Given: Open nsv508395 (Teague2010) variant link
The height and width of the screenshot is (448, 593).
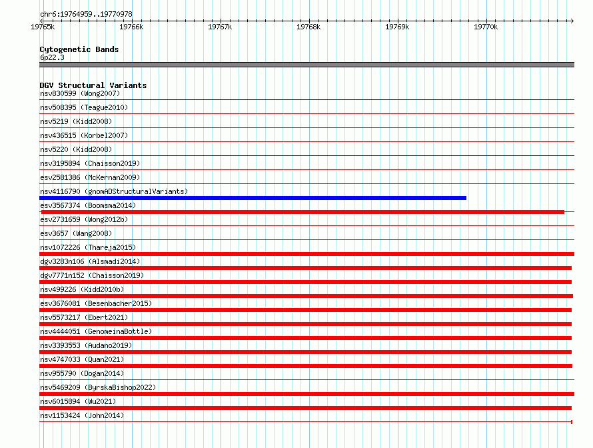Looking at the screenshot, I should pos(84,107).
